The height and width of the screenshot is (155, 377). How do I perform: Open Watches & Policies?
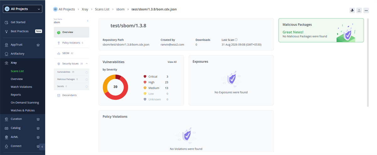23,110
